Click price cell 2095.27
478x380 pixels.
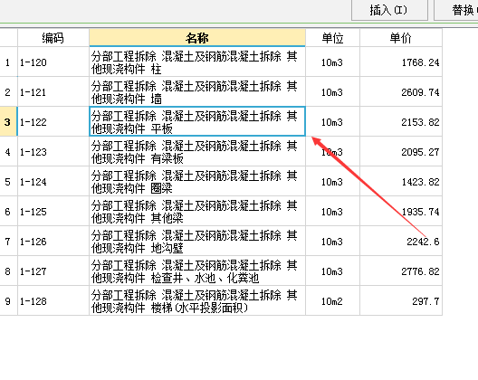(x=401, y=151)
